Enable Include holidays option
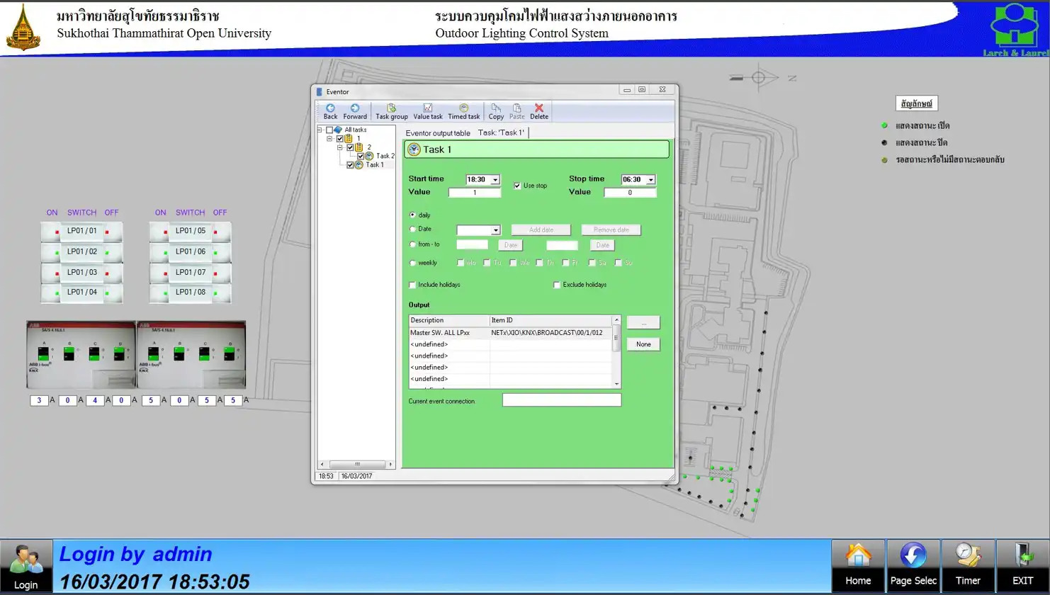 pos(413,285)
